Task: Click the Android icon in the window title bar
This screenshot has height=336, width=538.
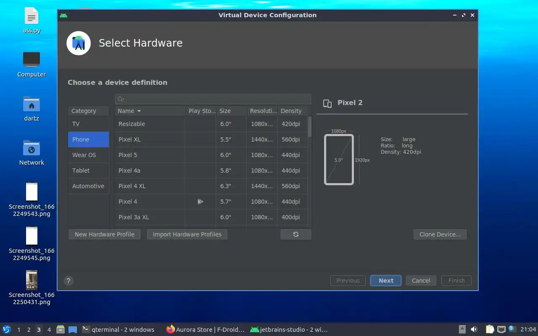Action: pyautogui.click(x=63, y=15)
